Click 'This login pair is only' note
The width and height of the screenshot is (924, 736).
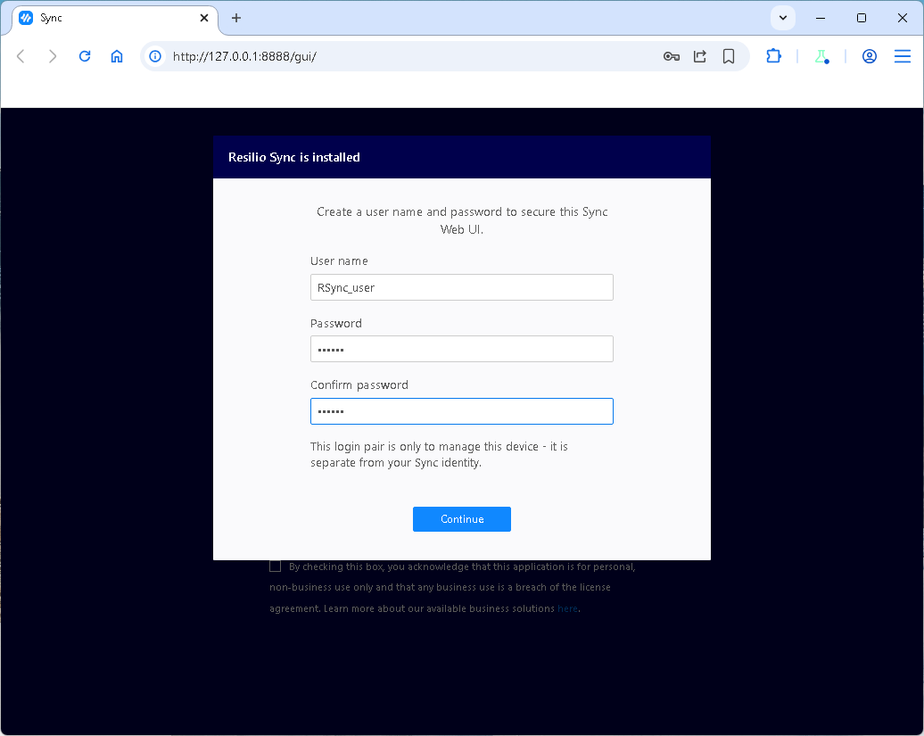pyautogui.click(x=439, y=454)
